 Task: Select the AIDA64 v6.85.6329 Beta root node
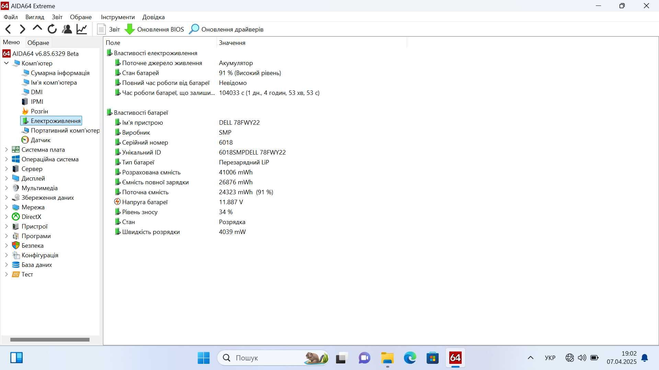coord(41,54)
